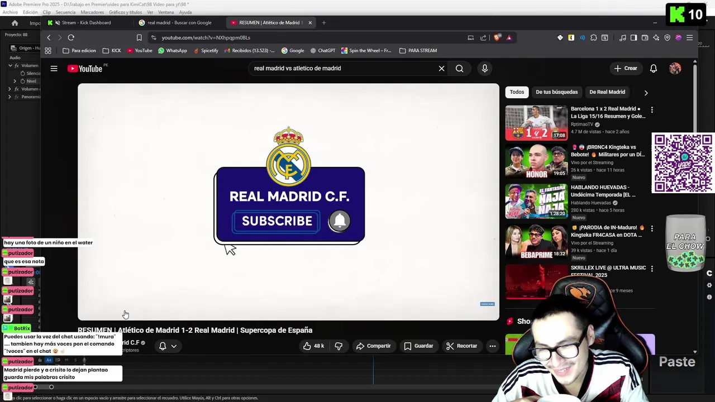
Task: Toggle the Nivel stopwatch animation in Premiere
Action: click(22, 81)
